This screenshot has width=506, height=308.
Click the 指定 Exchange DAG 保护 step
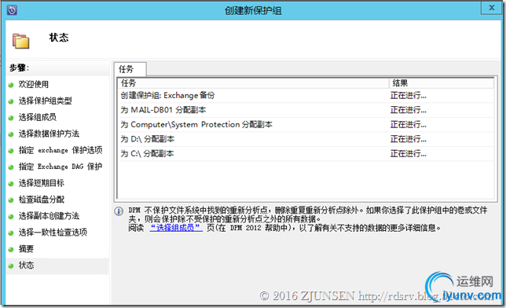coord(60,167)
